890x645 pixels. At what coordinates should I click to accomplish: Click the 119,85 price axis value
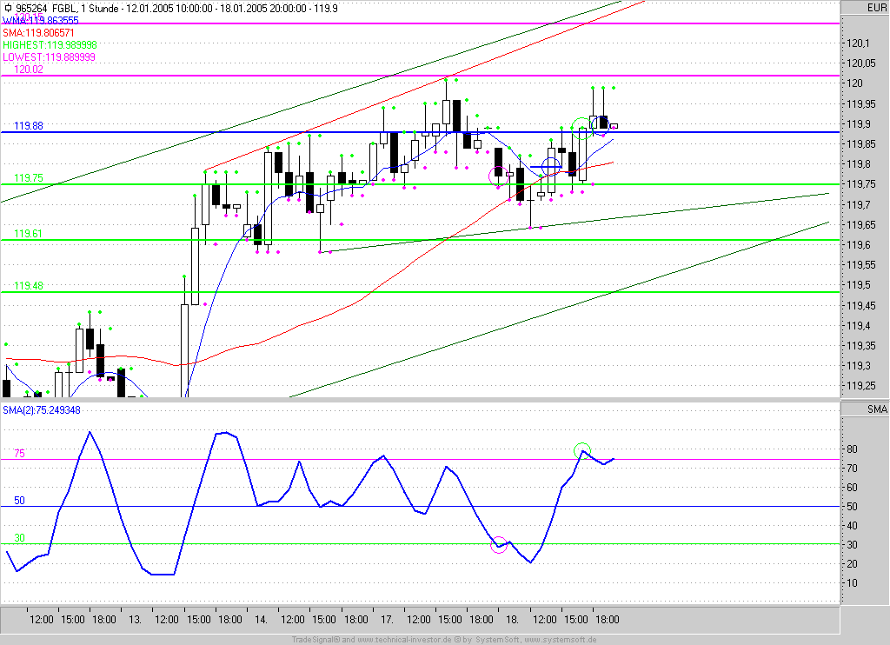861,144
